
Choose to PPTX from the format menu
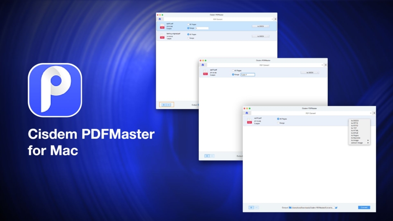click(x=354, y=123)
